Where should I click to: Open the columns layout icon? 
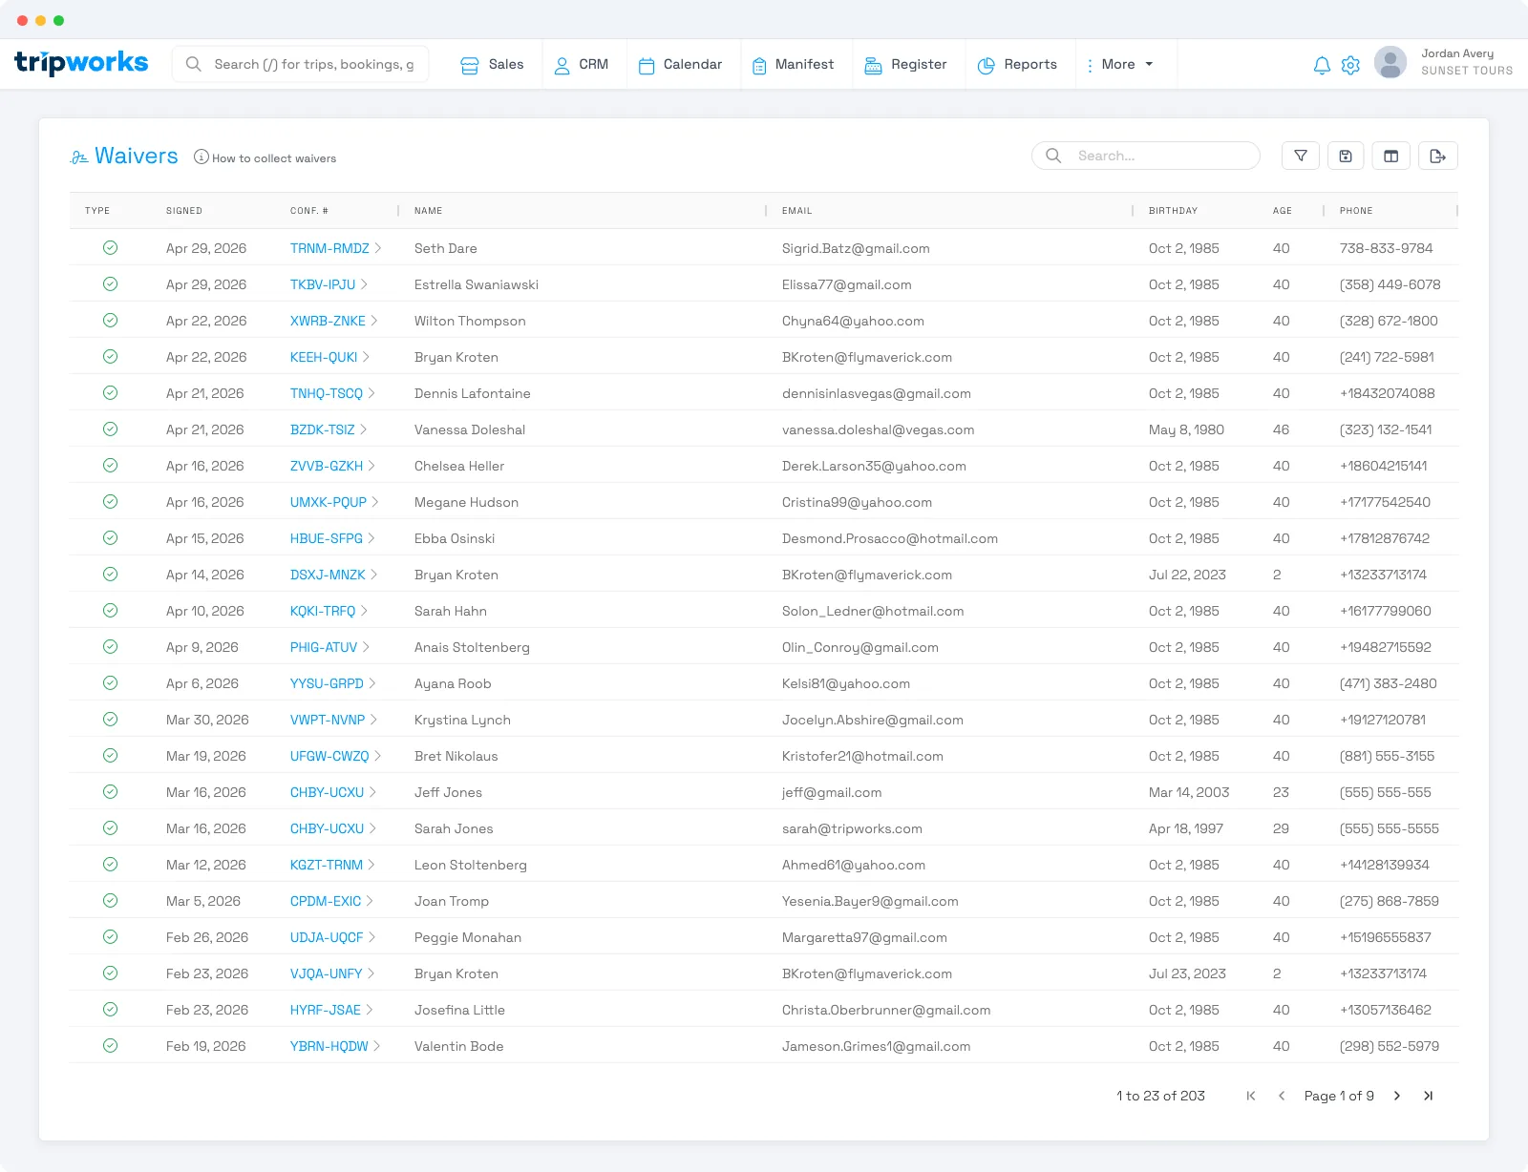click(1391, 156)
